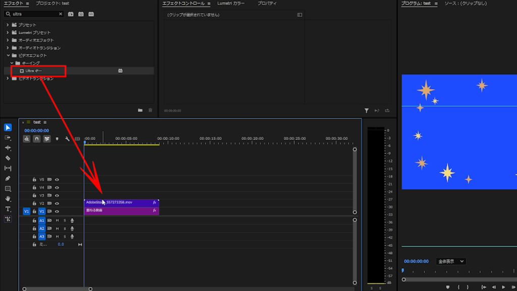Image resolution: width=517 pixels, height=291 pixels.
Task: Toggle Snap in timeline (magnet icon)
Action: [36, 139]
